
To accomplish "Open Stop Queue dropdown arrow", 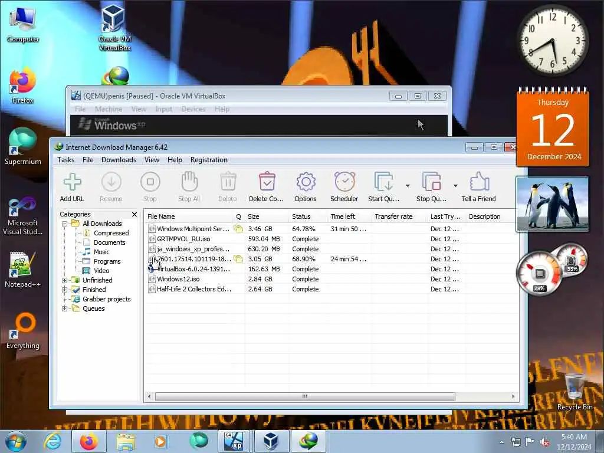I will coord(455,186).
